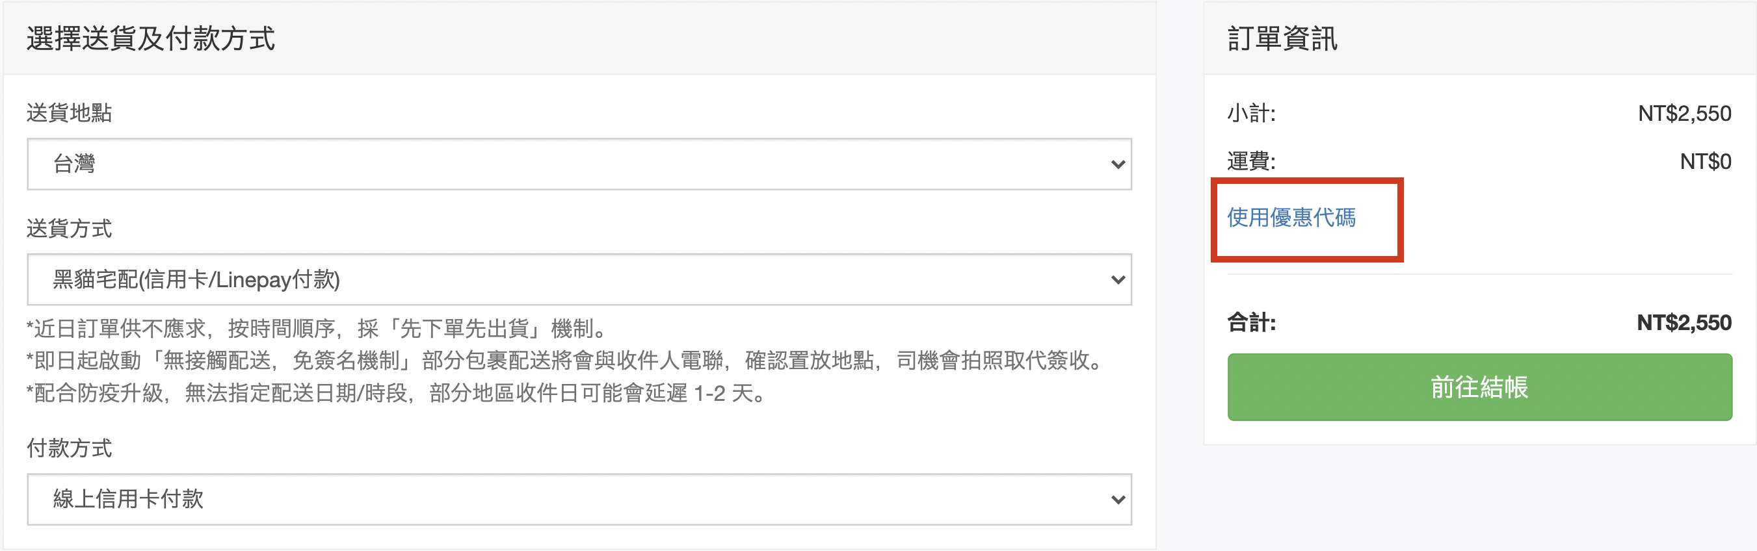Click the 先下單先出貨 notice line
This screenshot has height=551, width=1757.
[317, 329]
